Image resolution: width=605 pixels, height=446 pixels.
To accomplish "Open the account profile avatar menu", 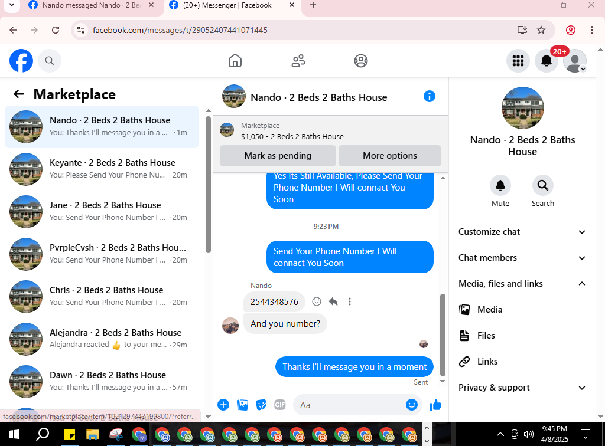I will click(x=575, y=61).
